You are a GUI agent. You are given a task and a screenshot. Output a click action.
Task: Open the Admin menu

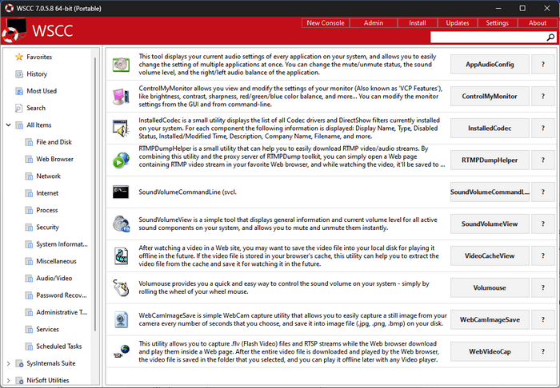[x=374, y=23]
